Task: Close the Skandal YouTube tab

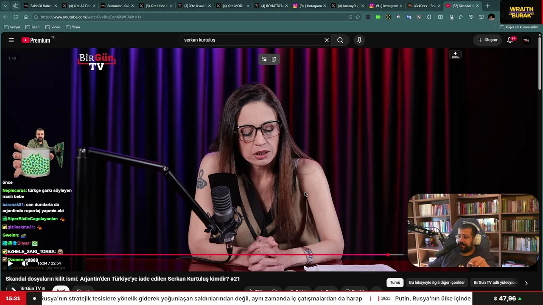Action: [x=477, y=6]
